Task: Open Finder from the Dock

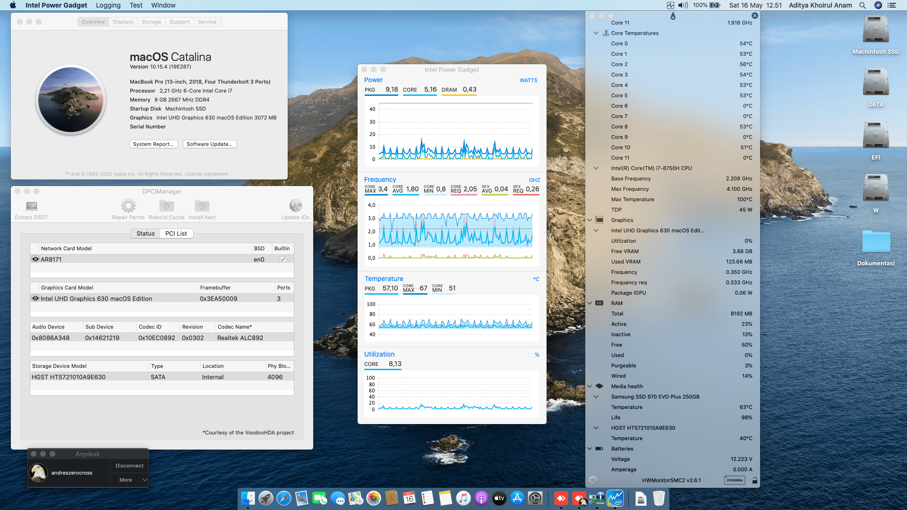Action: tap(248, 498)
